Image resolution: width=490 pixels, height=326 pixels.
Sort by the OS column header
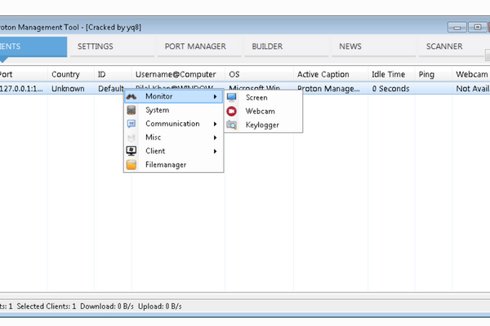260,74
